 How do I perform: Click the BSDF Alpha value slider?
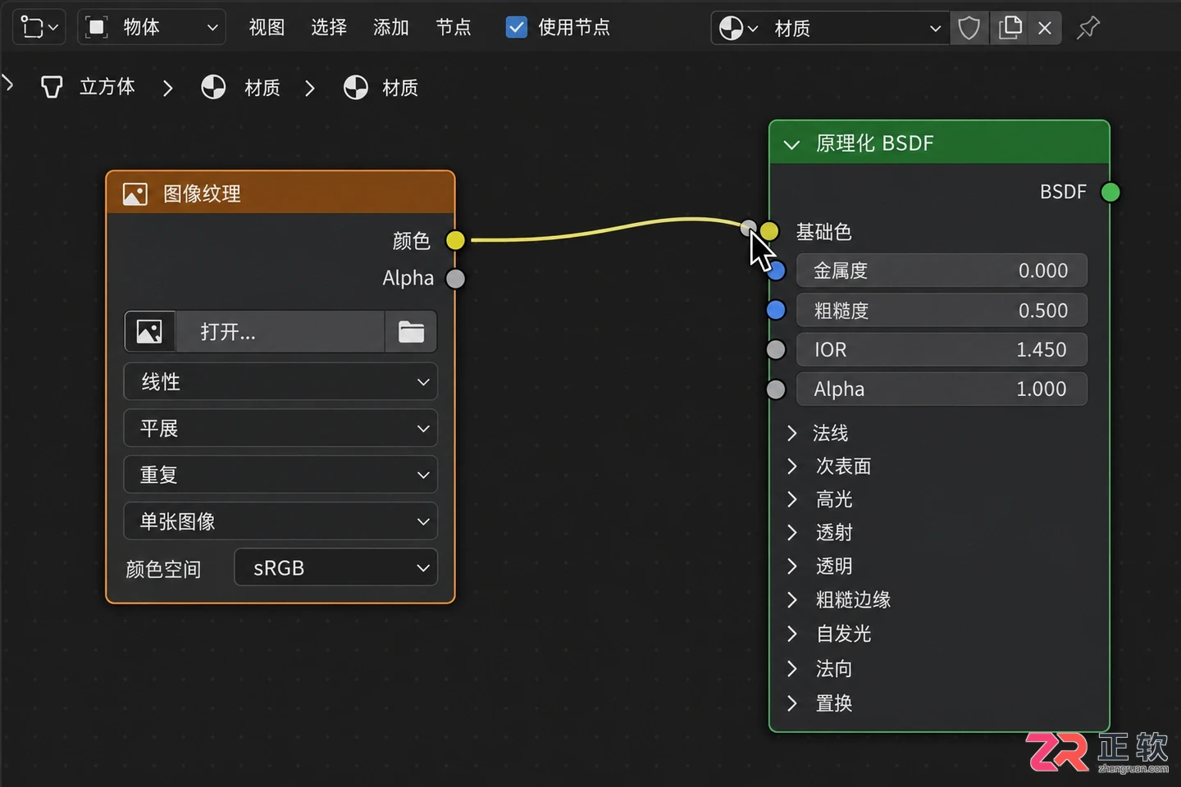[x=942, y=389]
